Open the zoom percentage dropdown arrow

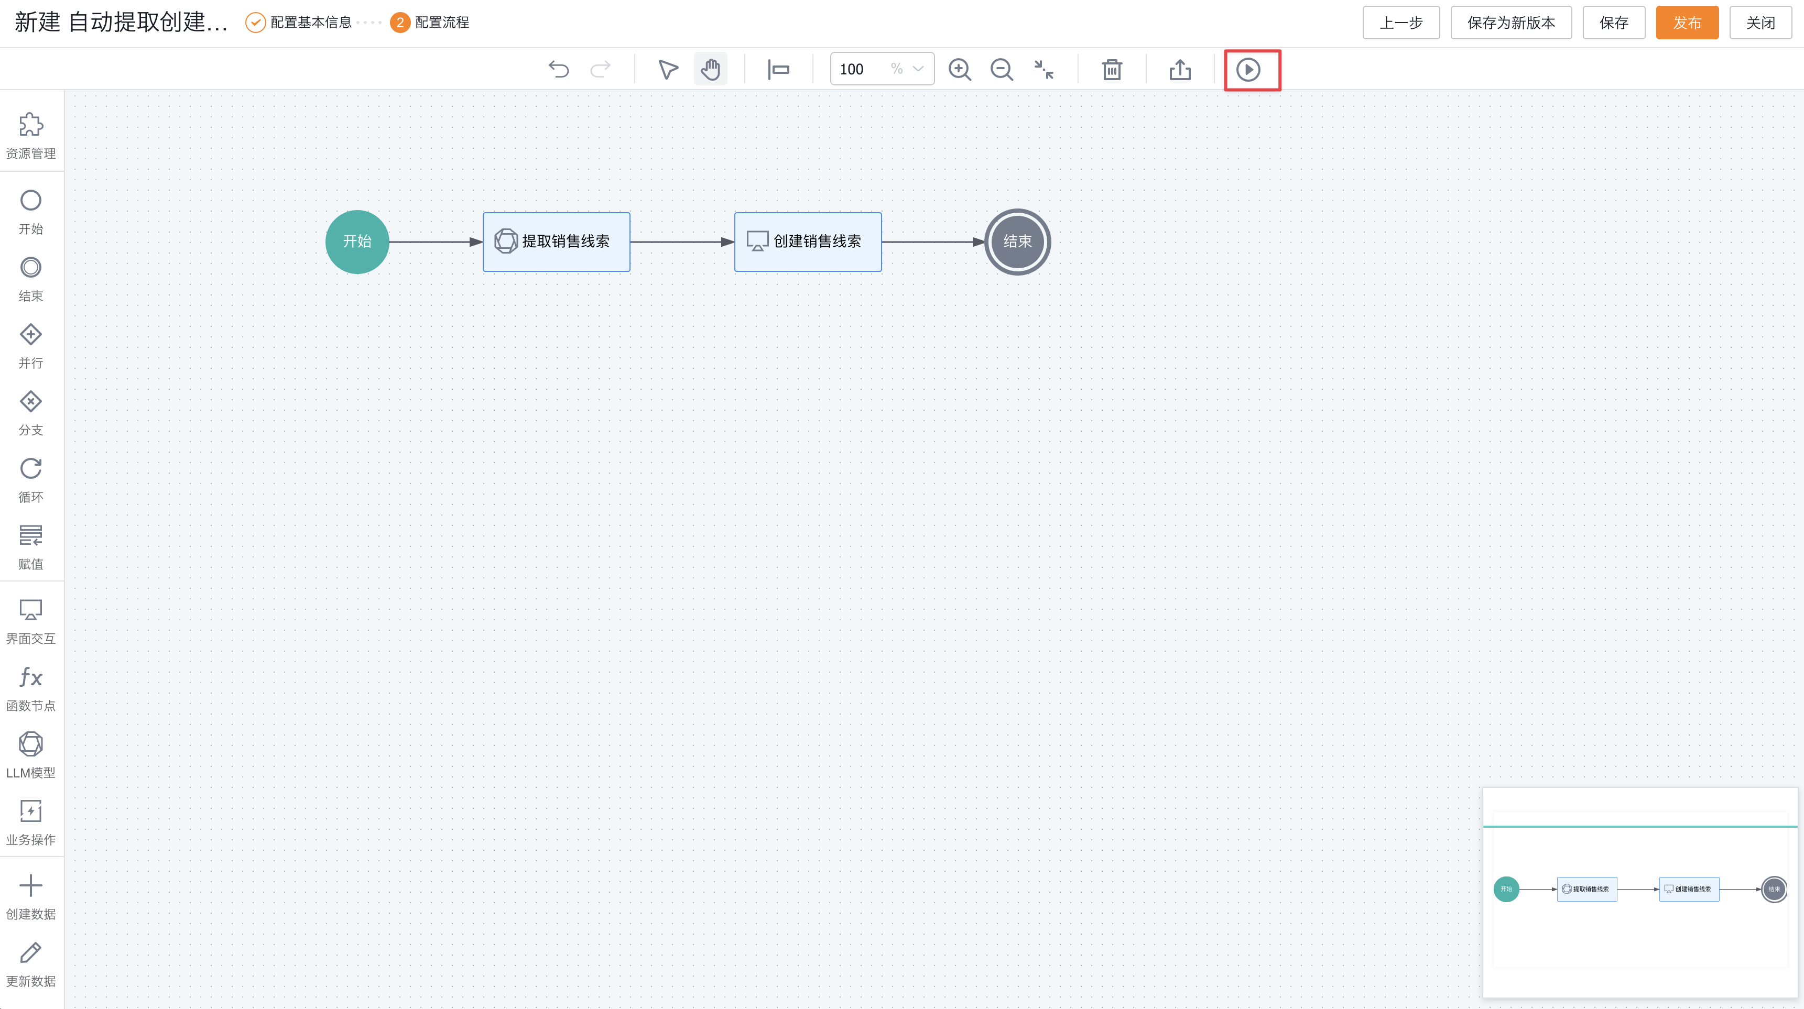point(918,69)
